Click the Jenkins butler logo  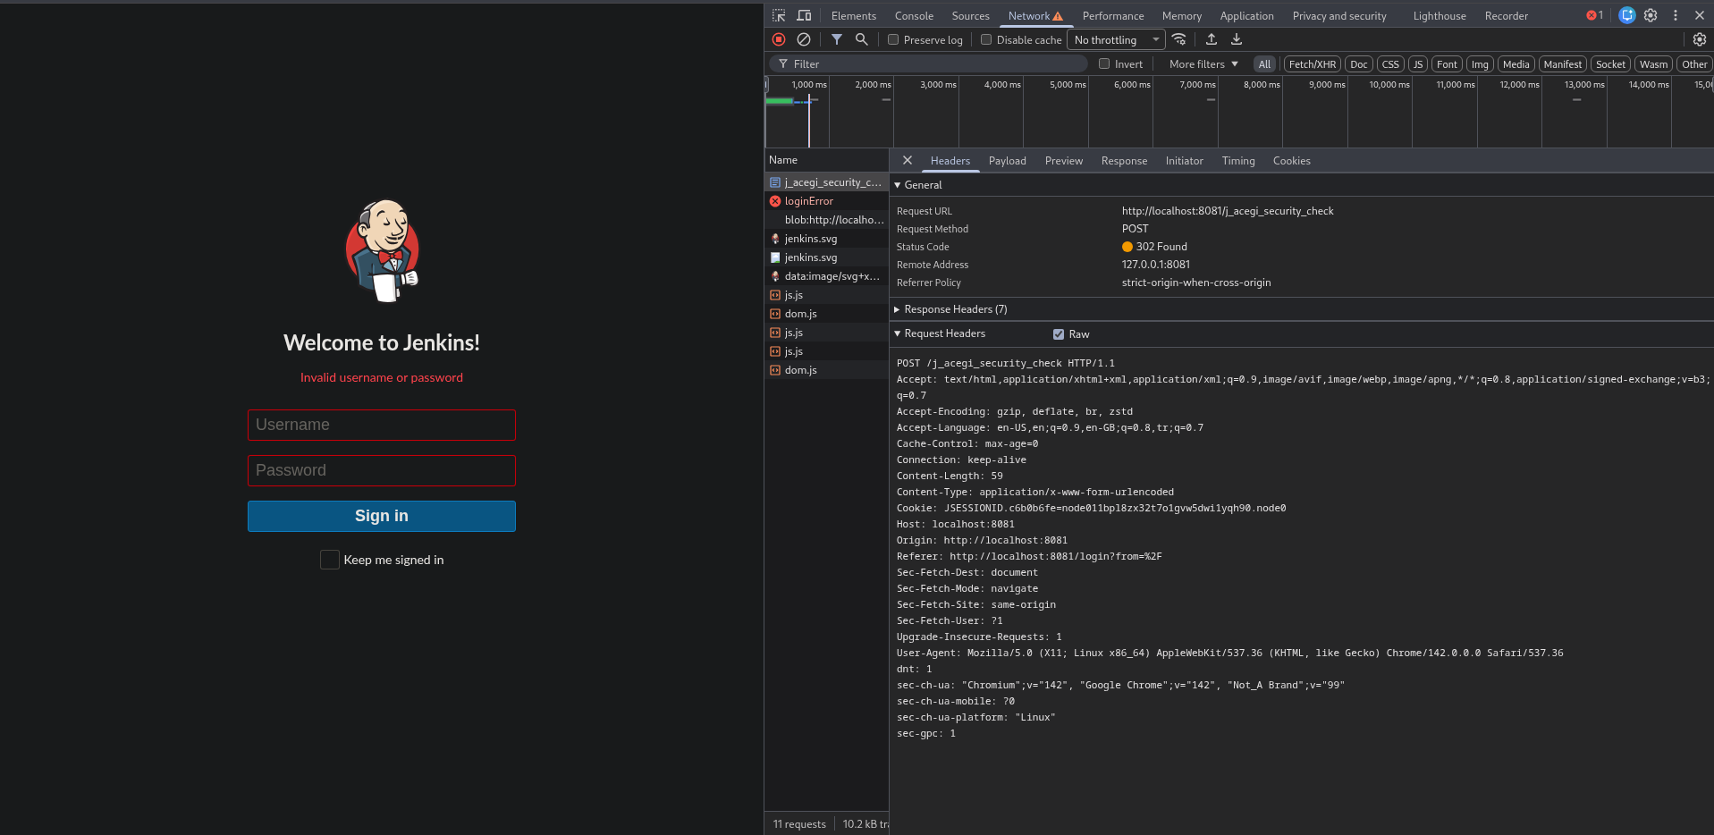pyautogui.click(x=382, y=251)
